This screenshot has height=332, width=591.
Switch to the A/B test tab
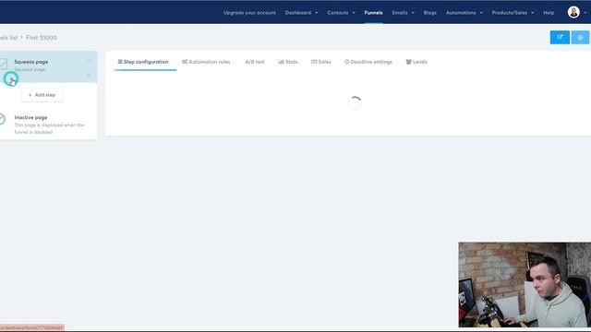coord(255,62)
